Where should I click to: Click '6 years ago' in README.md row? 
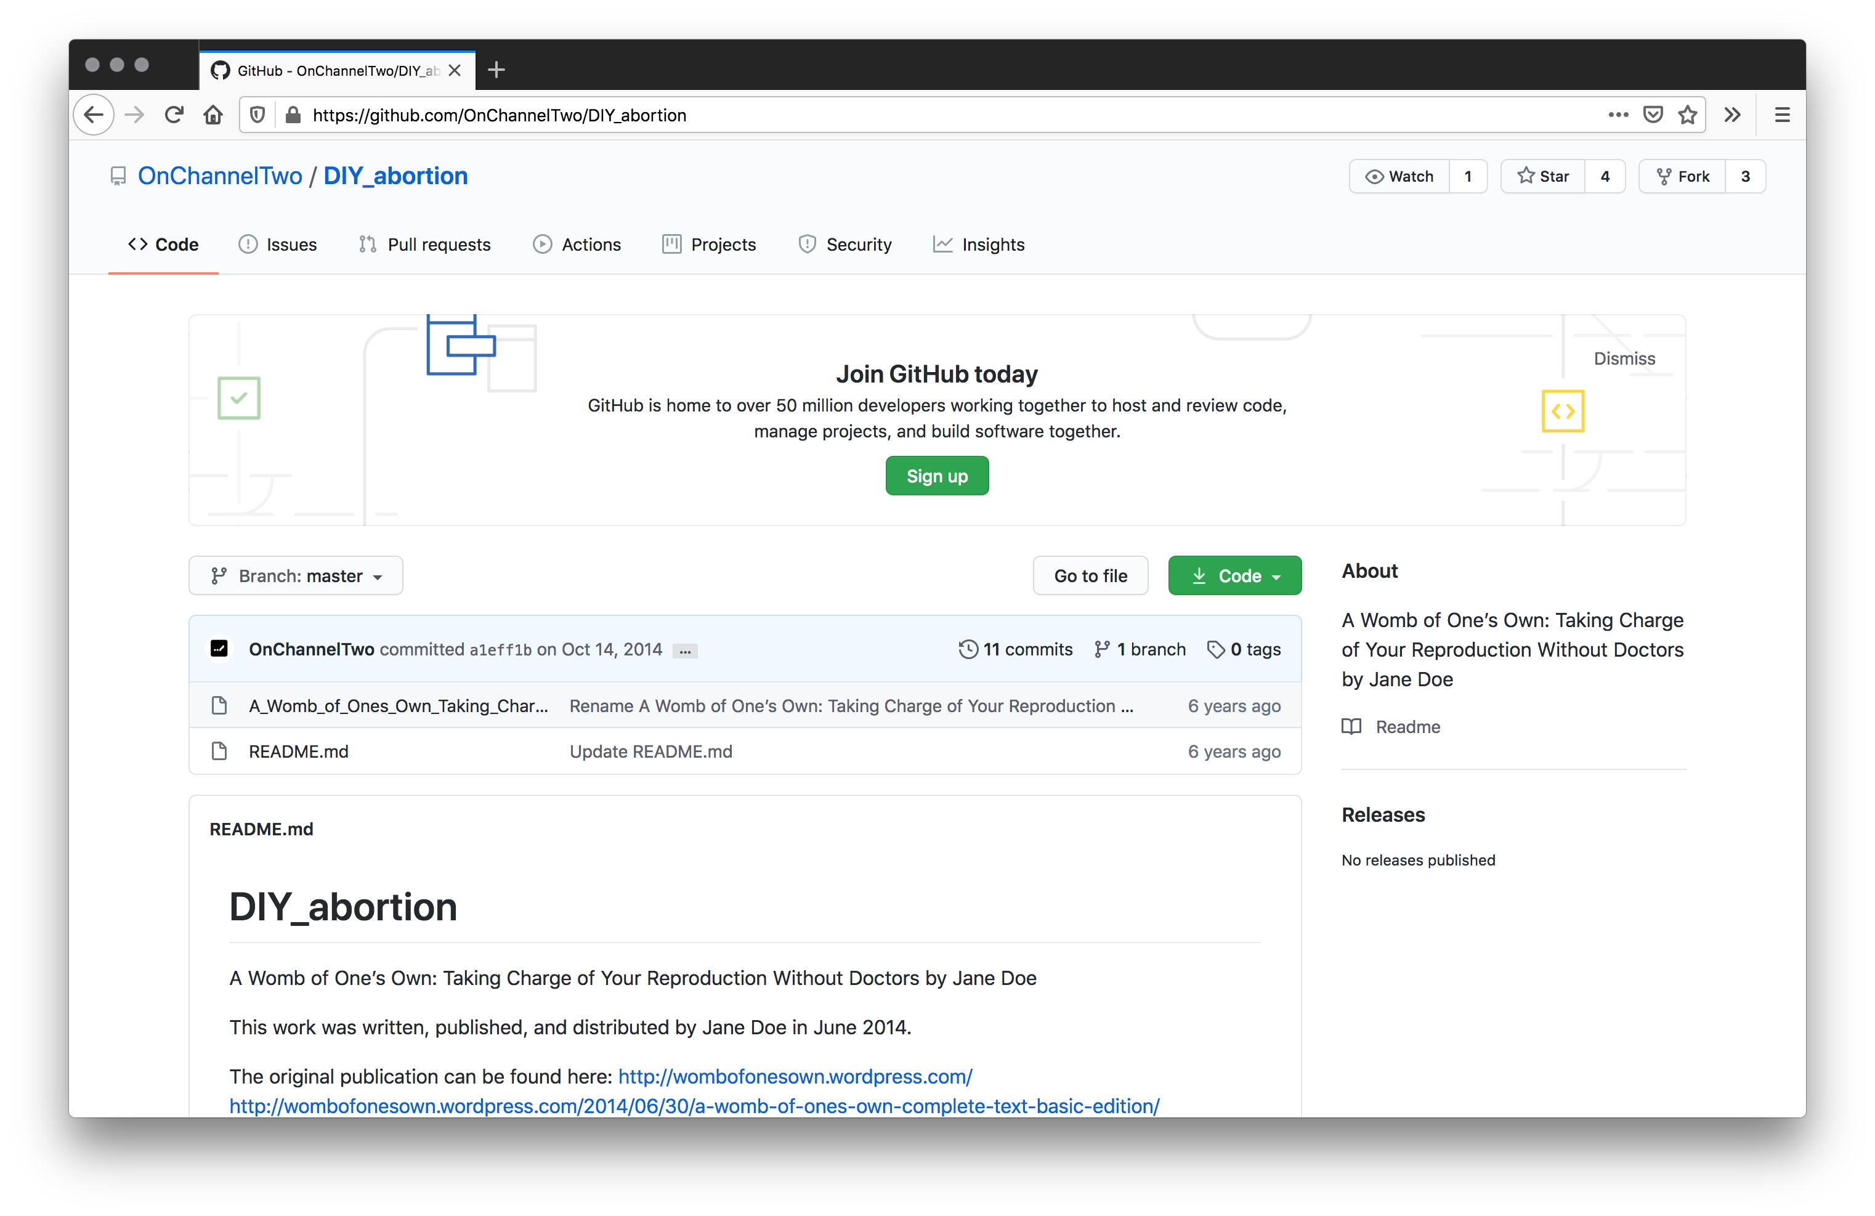click(x=1234, y=752)
